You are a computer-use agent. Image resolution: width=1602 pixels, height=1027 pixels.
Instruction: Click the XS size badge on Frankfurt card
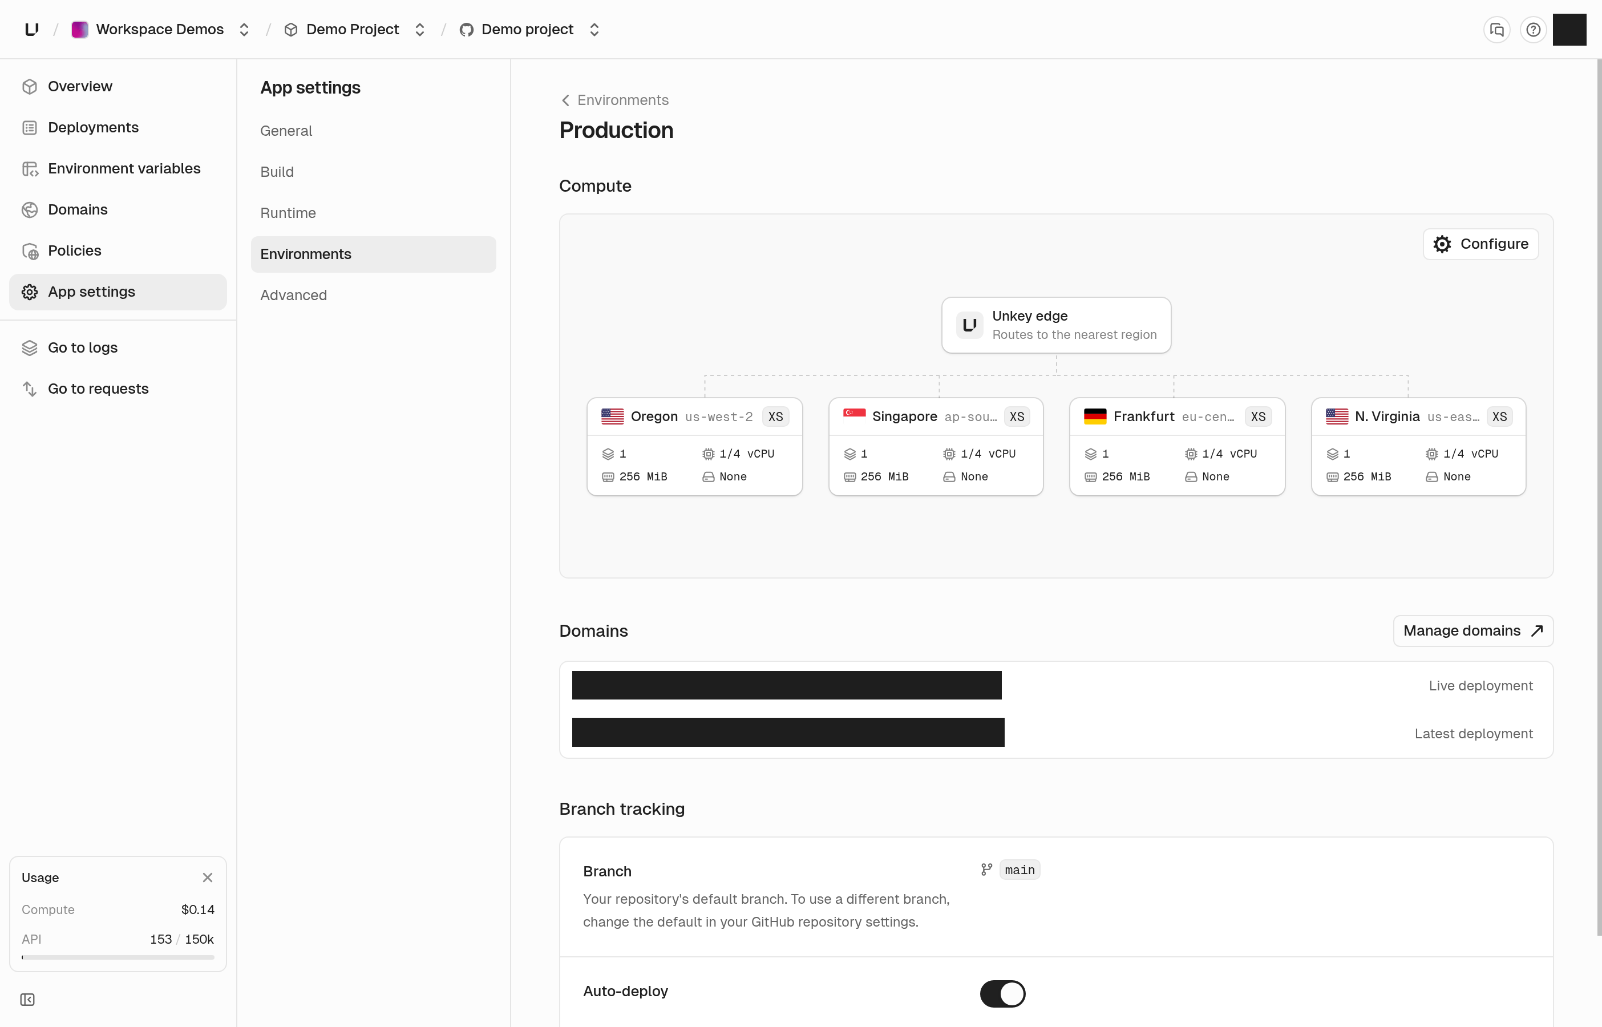coord(1258,417)
